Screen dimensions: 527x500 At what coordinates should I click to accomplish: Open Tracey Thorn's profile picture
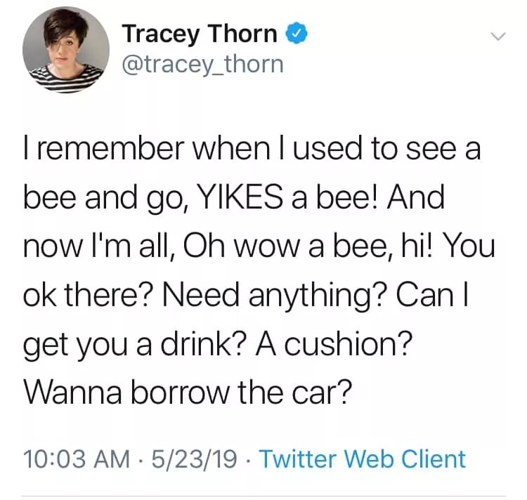point(66,50)
